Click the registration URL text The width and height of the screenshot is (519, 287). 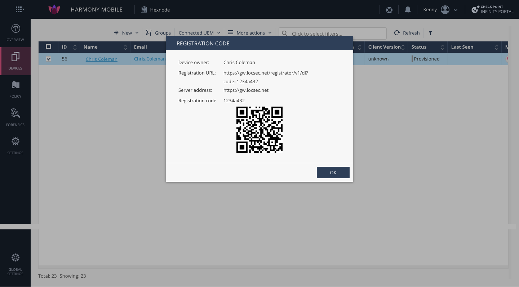pyautogui.click(x=266, y=77)
